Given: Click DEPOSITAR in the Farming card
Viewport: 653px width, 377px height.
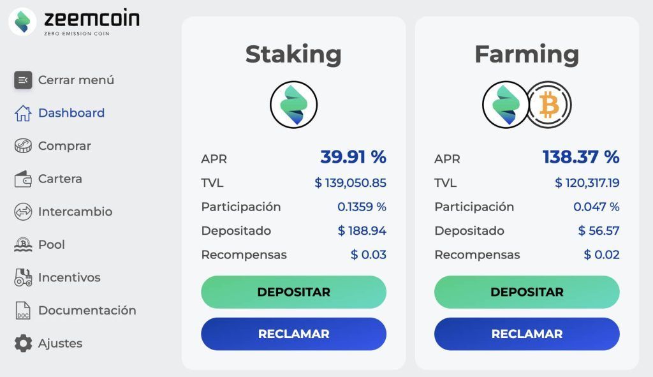Looking at the screenshot, I should (527, 292).
